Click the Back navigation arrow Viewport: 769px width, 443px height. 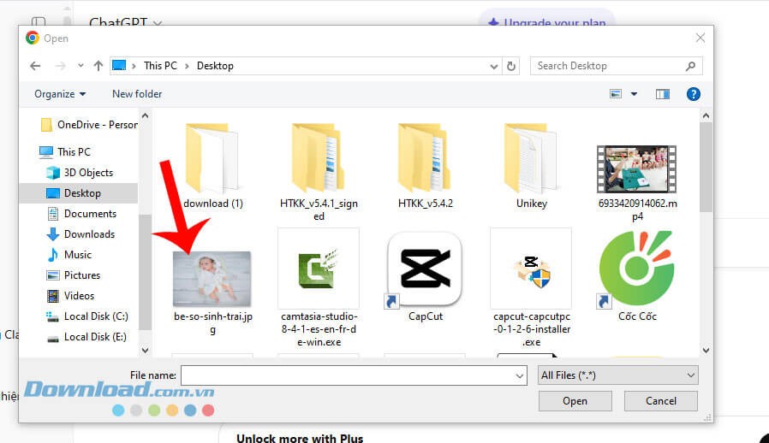coord(35,66)
